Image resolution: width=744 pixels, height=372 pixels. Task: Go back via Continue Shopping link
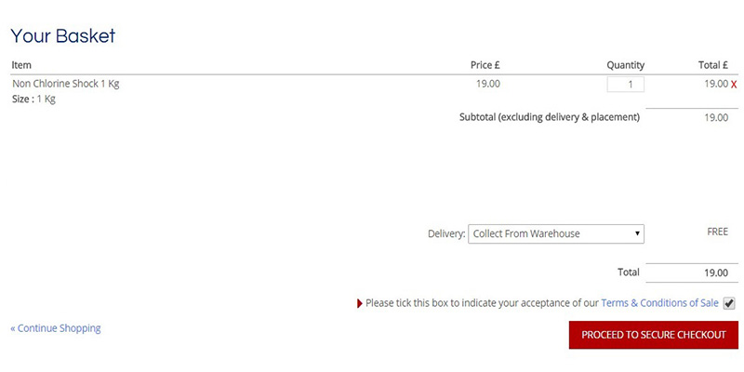[x=56, y=328]
